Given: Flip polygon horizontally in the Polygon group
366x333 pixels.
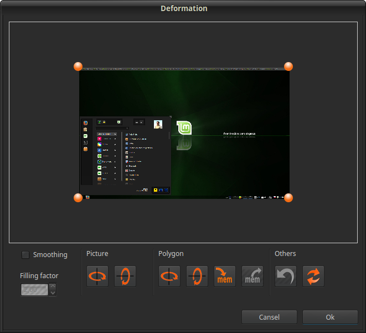Looking at the screenshot, I should pyautogui.click(x=169, y=276).
